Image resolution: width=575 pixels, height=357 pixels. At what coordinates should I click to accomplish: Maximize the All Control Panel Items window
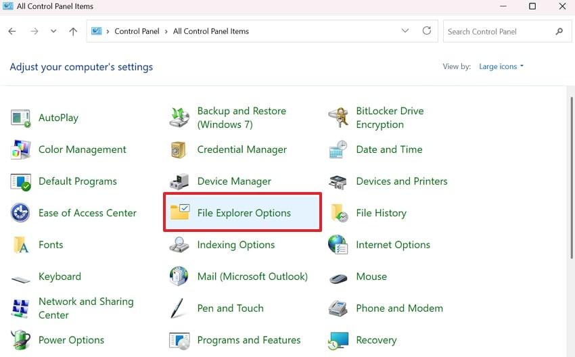click(x=532, y=6)
